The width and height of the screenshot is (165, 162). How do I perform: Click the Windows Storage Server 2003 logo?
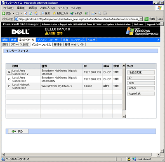click(x=142, y=31)
